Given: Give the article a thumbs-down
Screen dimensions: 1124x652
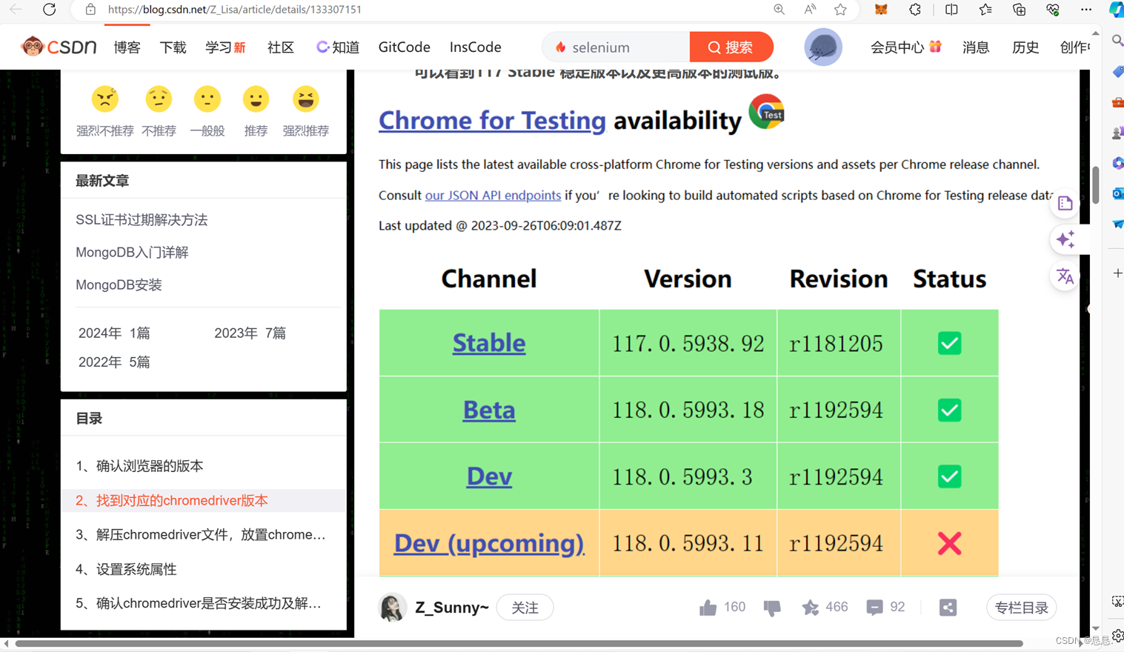Looking at the screenshot, I should coord(771,607).
